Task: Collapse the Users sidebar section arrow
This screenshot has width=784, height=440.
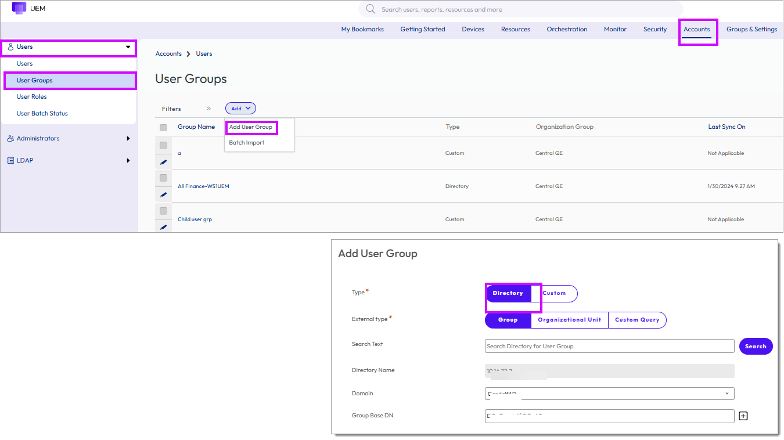Action: 128,47
